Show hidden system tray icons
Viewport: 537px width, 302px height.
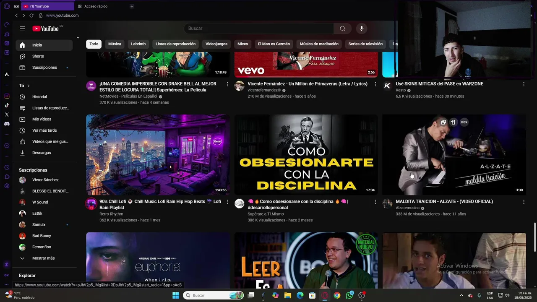461,295
